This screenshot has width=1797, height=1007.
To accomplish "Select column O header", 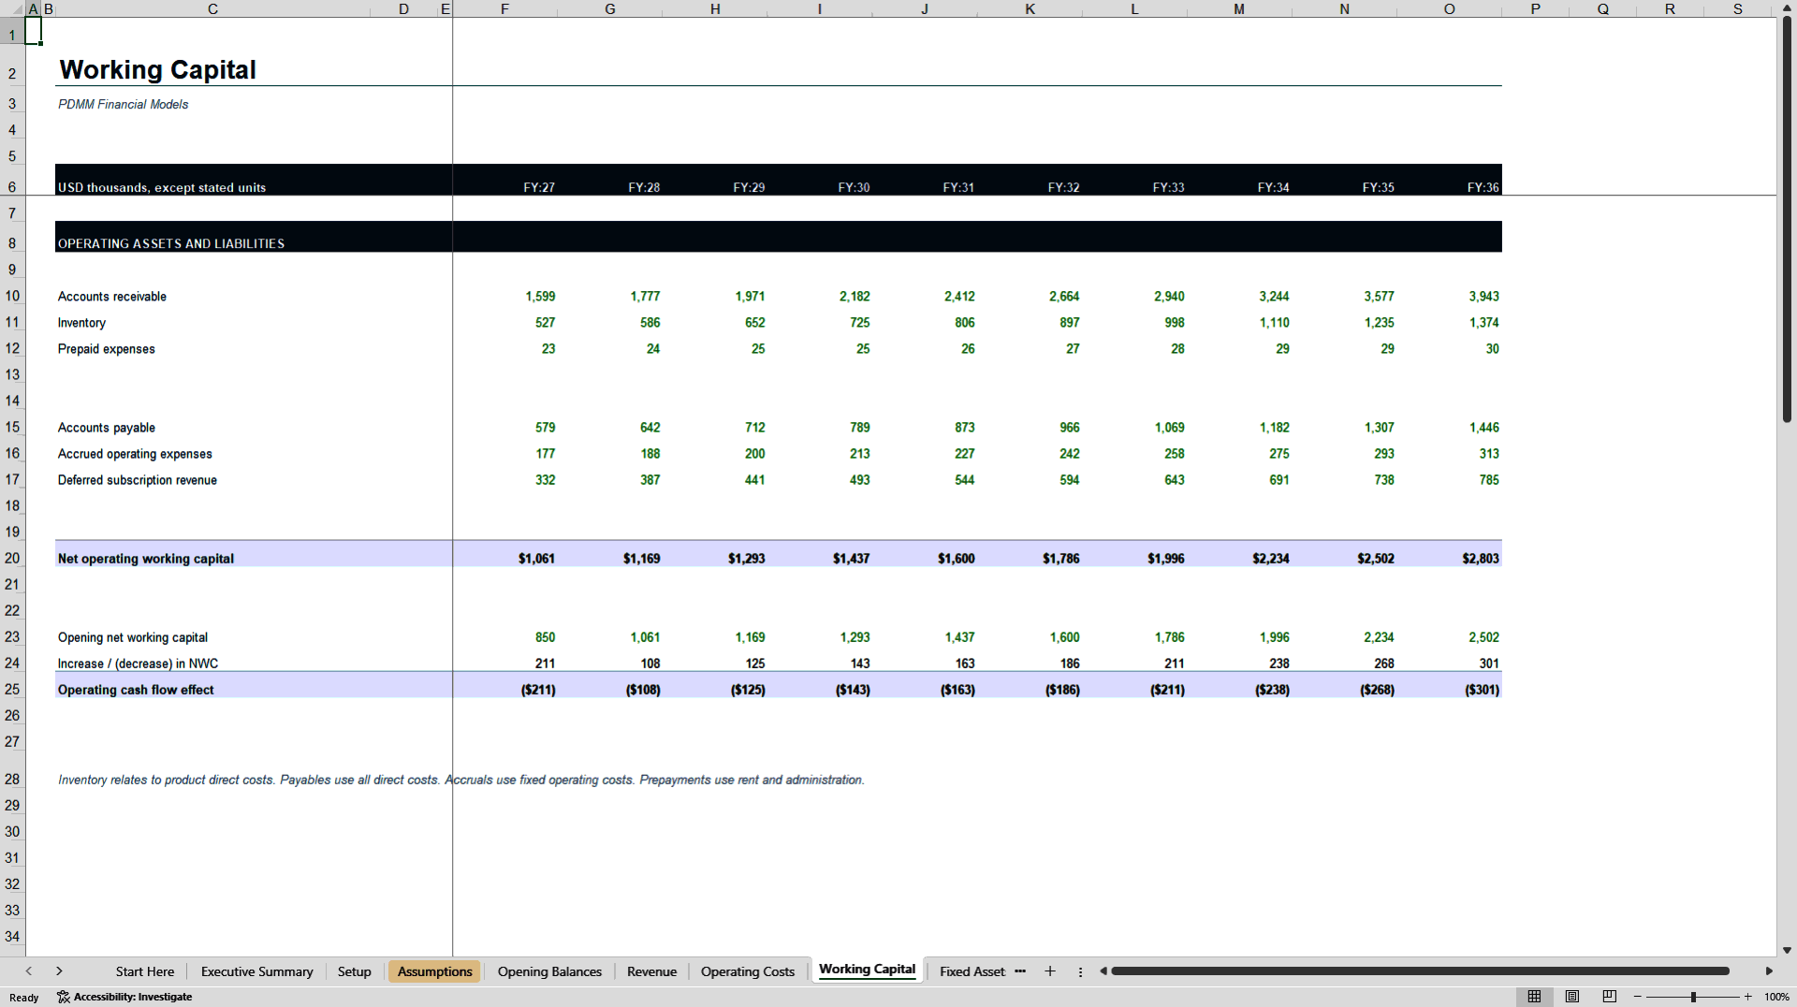I will (1449, 8).
